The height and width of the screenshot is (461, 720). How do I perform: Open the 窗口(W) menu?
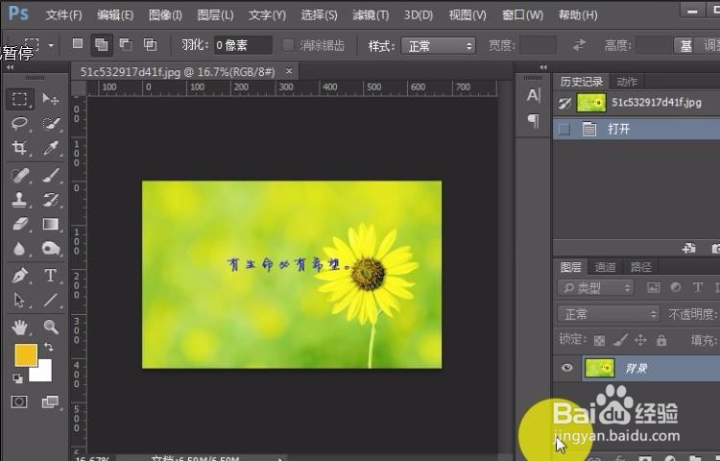click(x=522, y=15)
